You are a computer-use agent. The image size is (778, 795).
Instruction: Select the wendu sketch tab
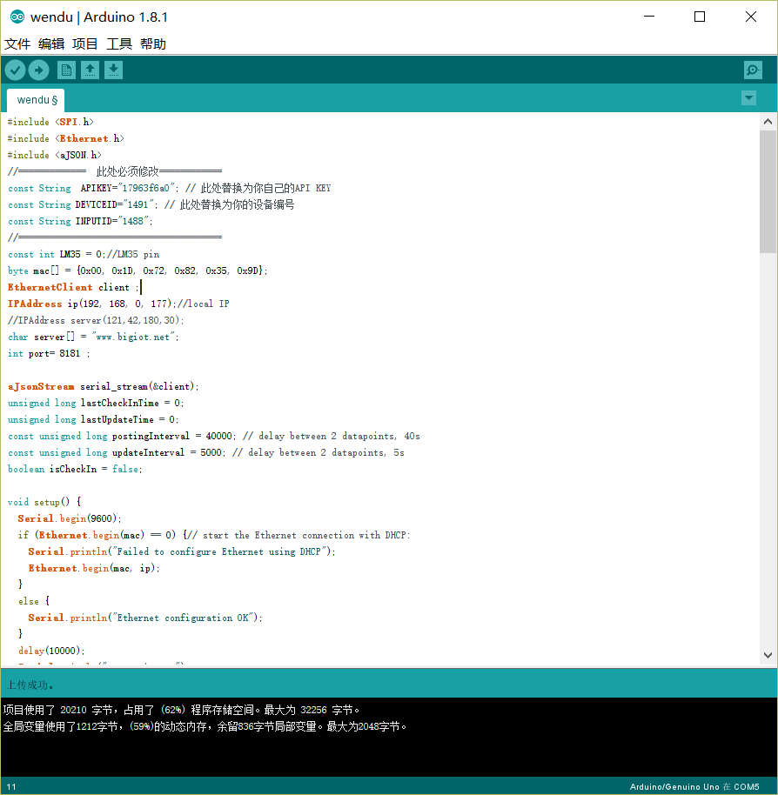pos(37,100)
